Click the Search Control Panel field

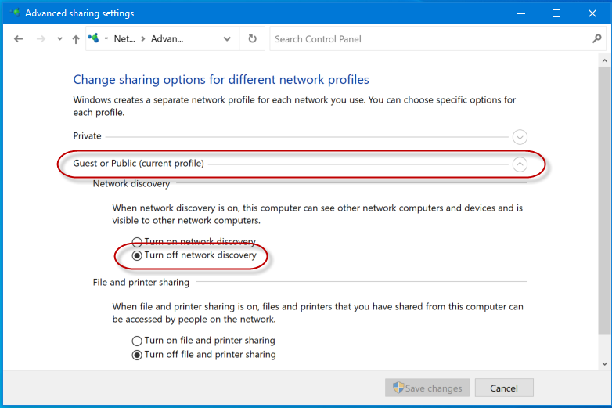click(430, 39)
